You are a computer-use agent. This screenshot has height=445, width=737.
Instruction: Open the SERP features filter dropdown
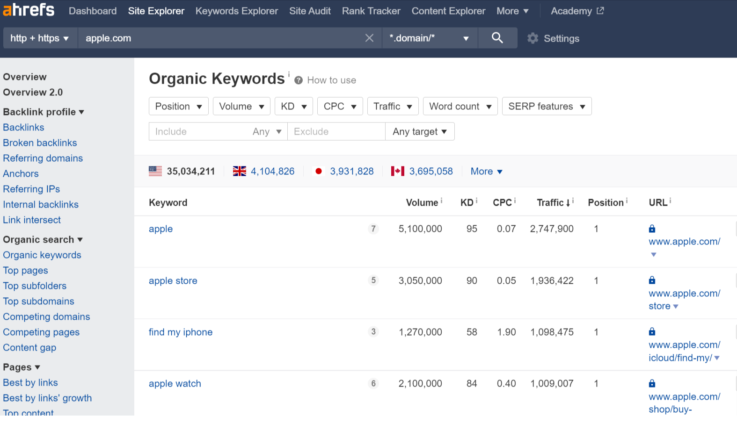(547, 106)
